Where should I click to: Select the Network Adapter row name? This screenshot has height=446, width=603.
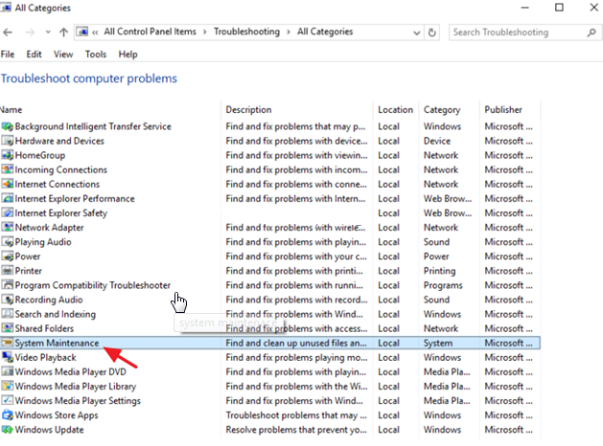(x=49, y=228)
